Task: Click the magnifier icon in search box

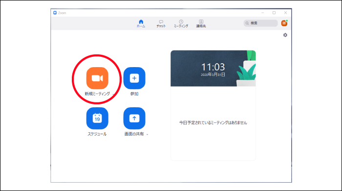Action: coord(247,23)
